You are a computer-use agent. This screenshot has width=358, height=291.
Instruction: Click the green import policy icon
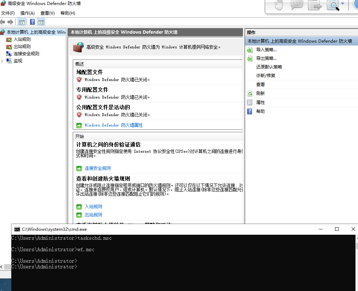pos(250,50)
